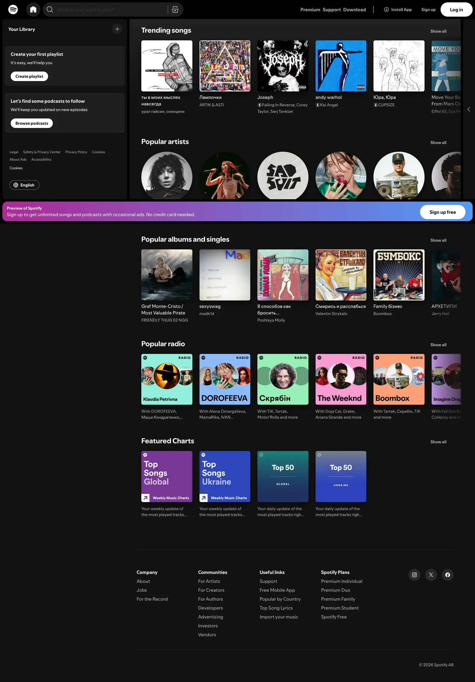Click the Install App download icon

[x=387, y=10]
